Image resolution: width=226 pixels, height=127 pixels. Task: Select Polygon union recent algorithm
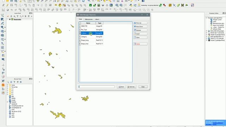[217, 20]
